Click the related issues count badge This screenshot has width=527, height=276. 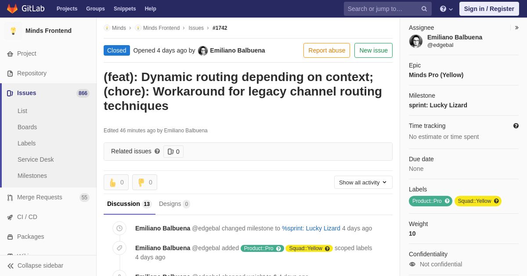[173, 152]
